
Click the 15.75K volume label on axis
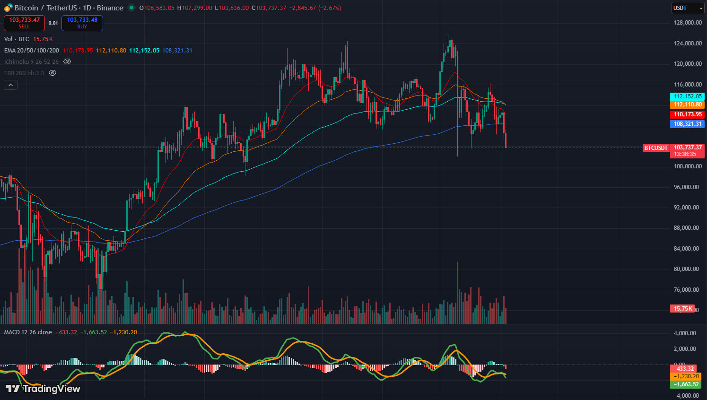tap(682, 309)
